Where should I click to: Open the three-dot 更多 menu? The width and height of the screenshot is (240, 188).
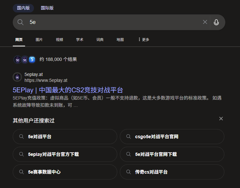tap(144, 40)
